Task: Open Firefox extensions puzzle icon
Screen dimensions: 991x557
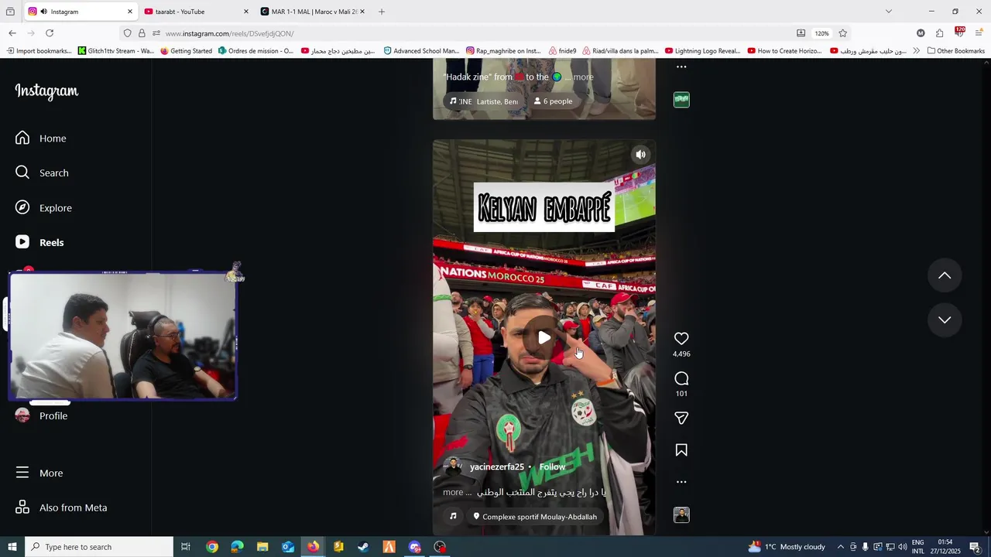Action: point(939,33)
